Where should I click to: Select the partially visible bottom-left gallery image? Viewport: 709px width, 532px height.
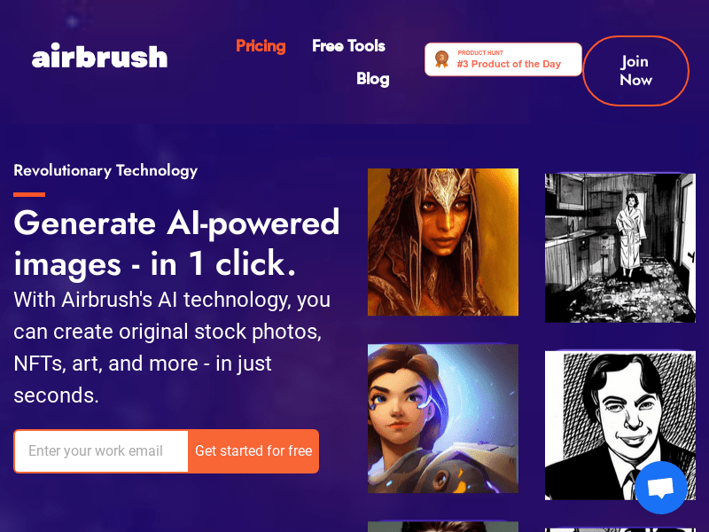[x=443, y=527]
